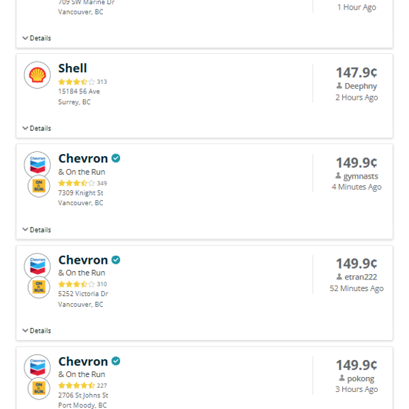Viewport: 409px width, 409px height.
Task: Click Chevron logo at 7309 Knight St
Action: 37,164
